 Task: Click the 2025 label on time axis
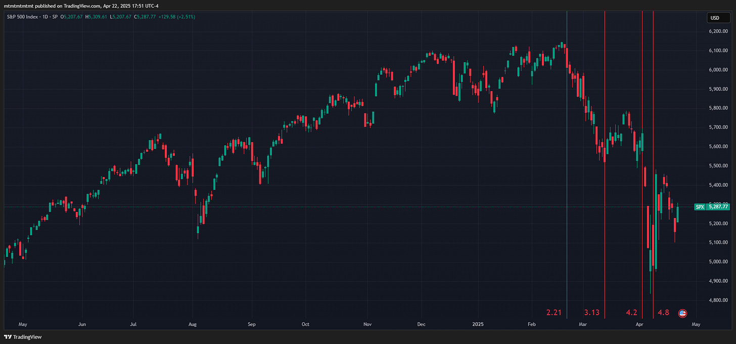pyautogui.click(x=478, y=323)
